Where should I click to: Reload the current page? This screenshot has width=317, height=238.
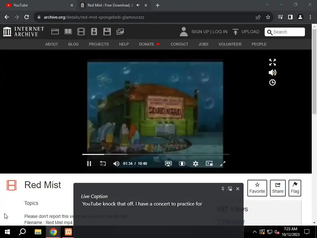[27, 17]
